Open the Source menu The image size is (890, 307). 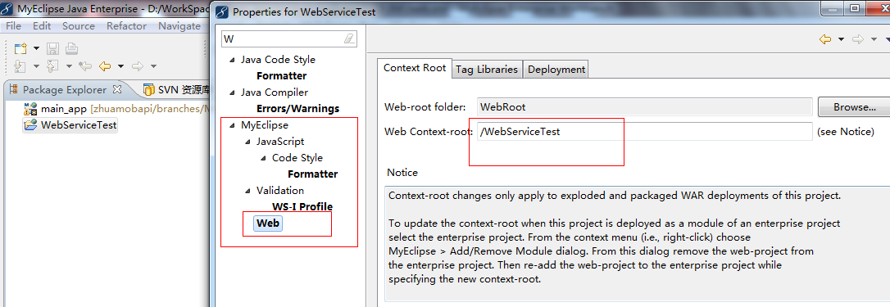[79, 26]
